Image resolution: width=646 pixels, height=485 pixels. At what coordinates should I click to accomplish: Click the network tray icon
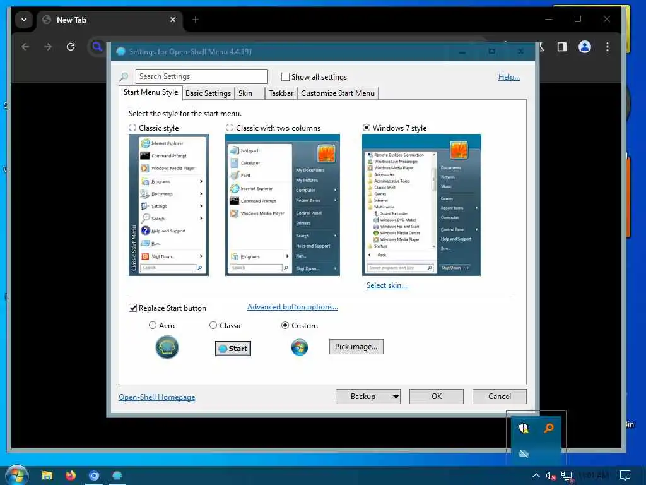(567, 476)
